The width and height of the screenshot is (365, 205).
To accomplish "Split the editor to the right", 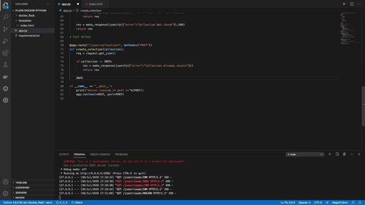I will (x=352, y=4).
